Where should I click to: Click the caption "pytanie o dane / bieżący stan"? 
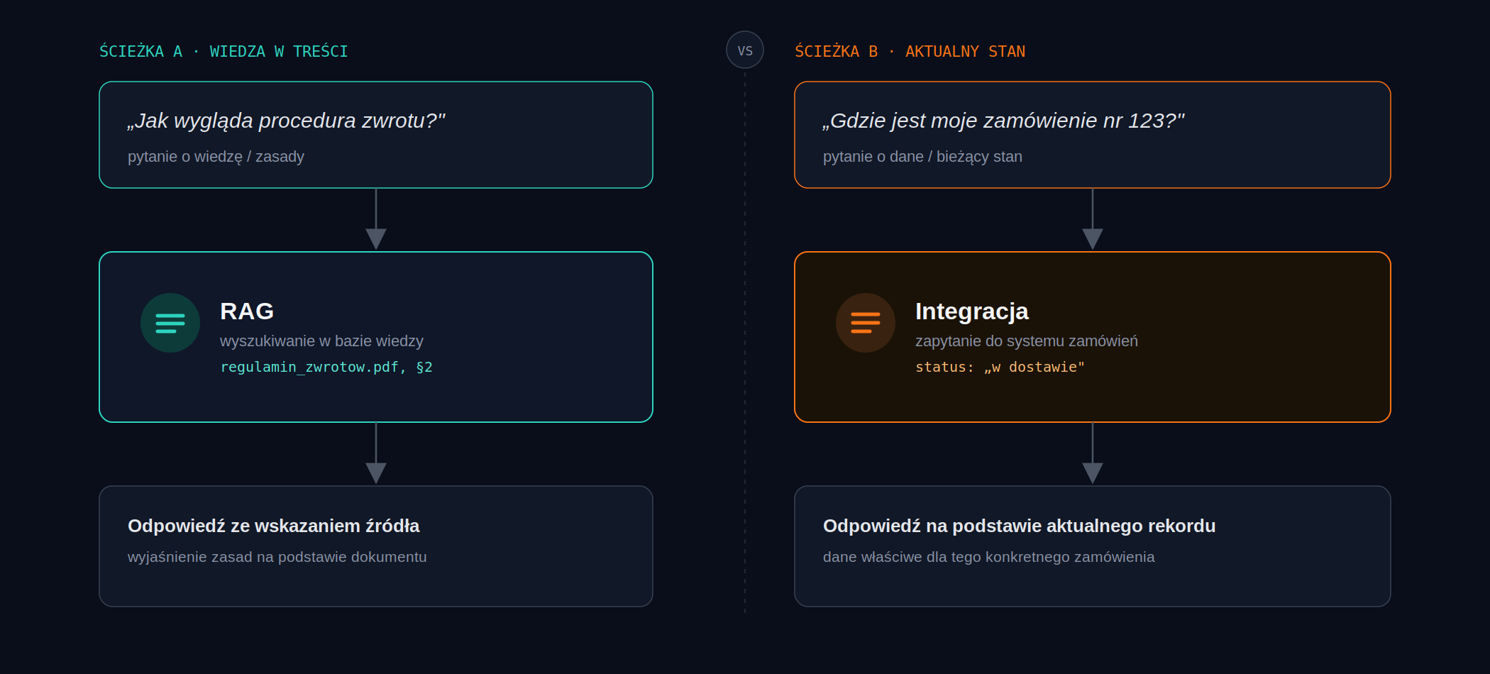point(922,157)
